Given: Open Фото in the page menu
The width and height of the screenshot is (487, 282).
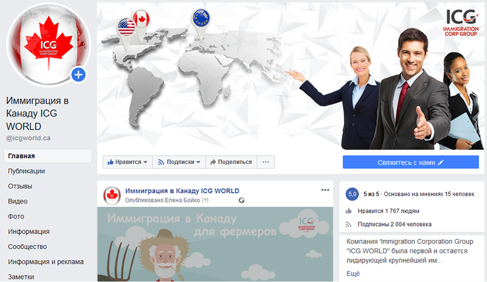Looking at the screenshot, I should tap(16, 216).
